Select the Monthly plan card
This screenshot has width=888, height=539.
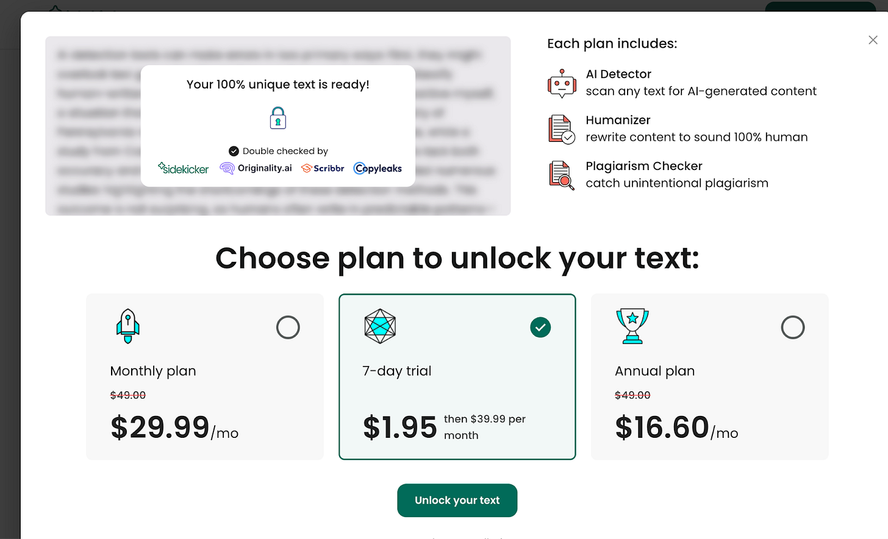tap(205, 376)
